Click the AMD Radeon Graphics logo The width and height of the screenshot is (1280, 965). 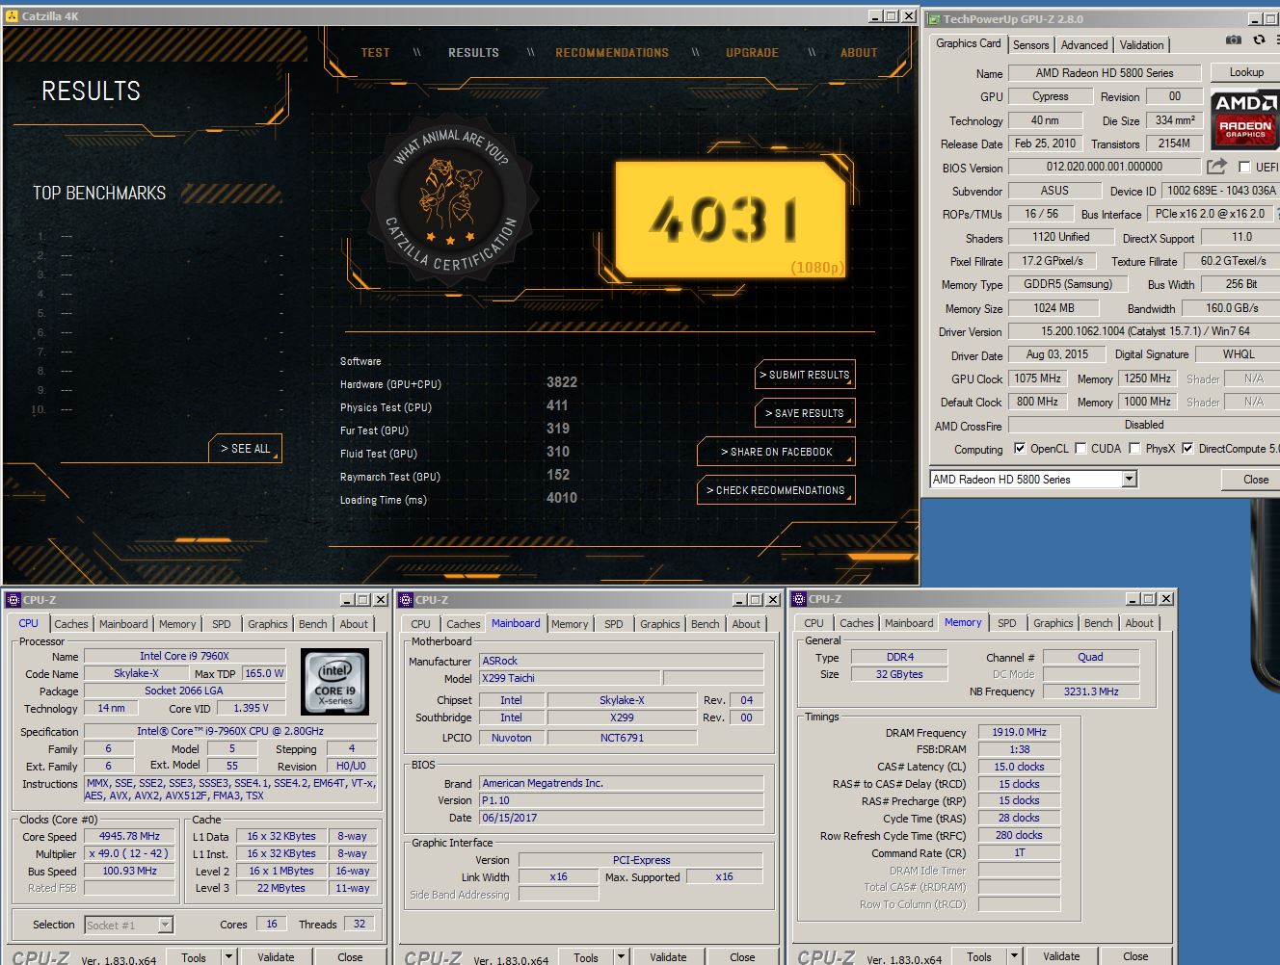[x=1244, y=120]
